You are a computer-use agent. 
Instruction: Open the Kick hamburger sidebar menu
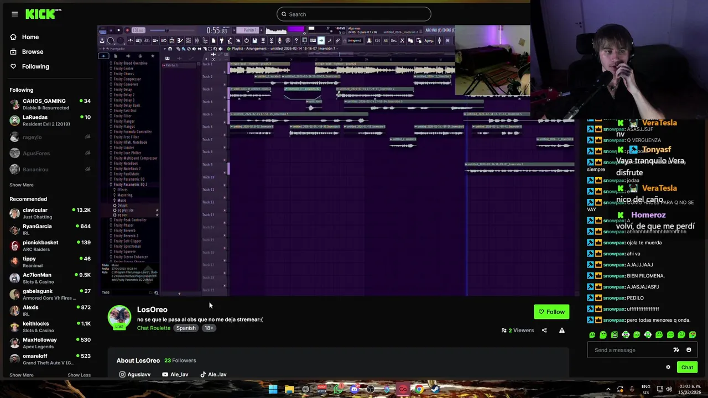(x=14, y=14)
